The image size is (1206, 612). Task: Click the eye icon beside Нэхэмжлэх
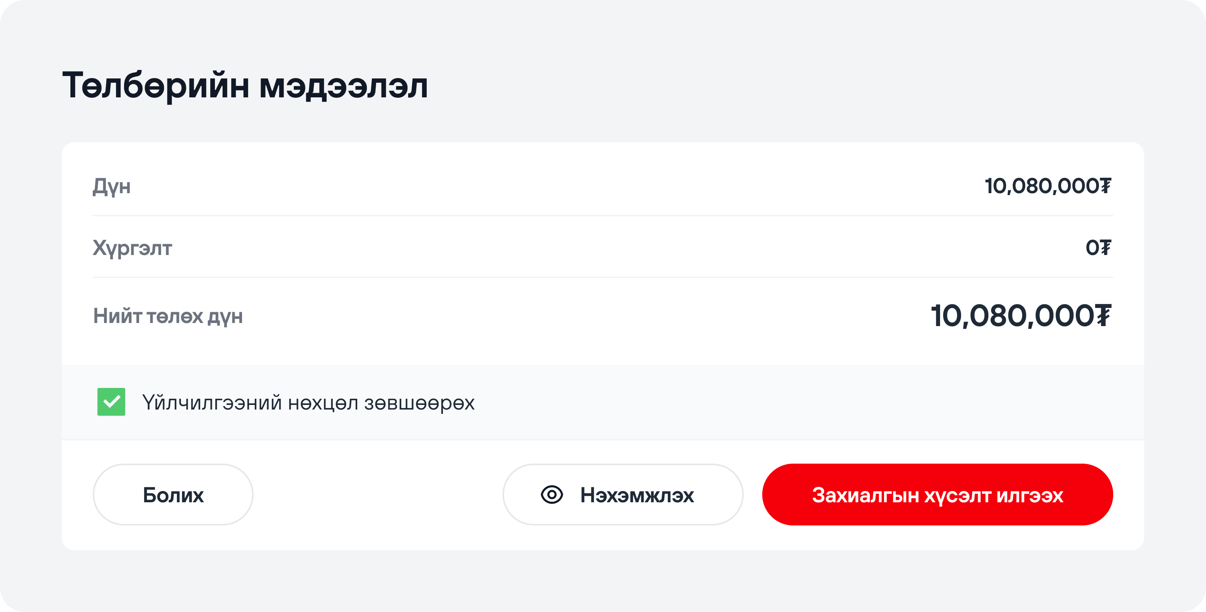(552, 495)
